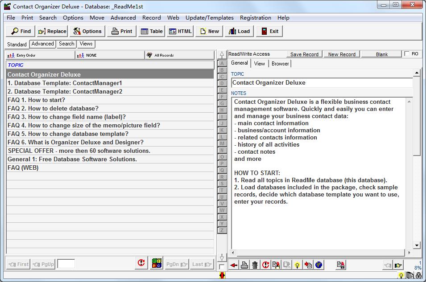Switch to the Advanced tab under toolbar
This screenshot has width=426, height=282.
[x=43, y=44]
